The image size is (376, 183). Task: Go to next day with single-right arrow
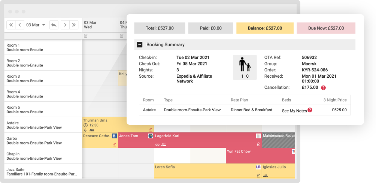pos(65,25)
